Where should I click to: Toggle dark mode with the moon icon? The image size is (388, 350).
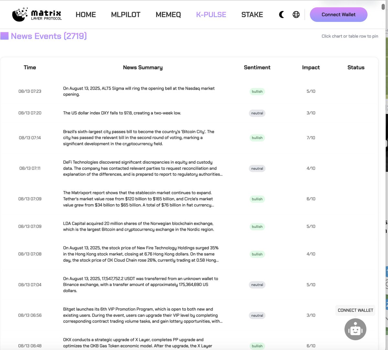pos(281,14)
